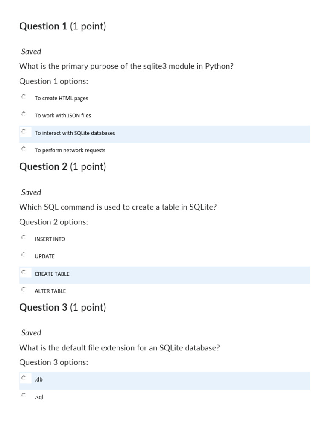The image size is (328, 437).
Task: Click the .db answer label
Action: tap(38, 379)
